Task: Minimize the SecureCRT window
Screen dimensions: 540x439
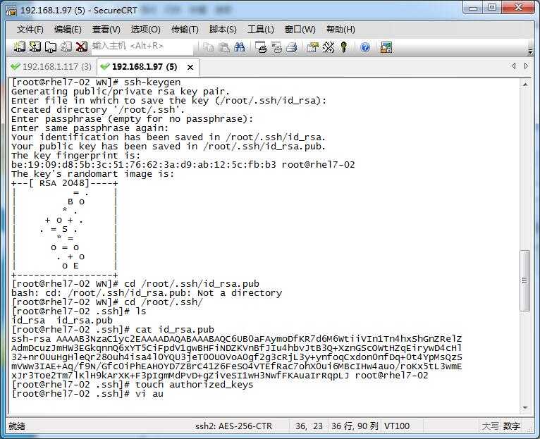Action: pos(473,8)
